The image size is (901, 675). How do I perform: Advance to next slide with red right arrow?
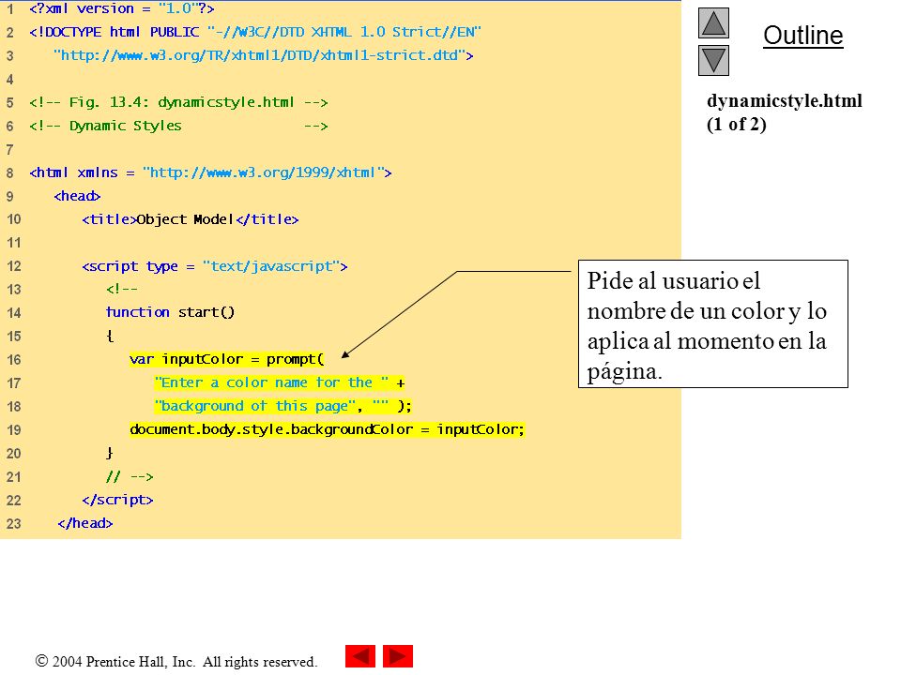(398, 656)
